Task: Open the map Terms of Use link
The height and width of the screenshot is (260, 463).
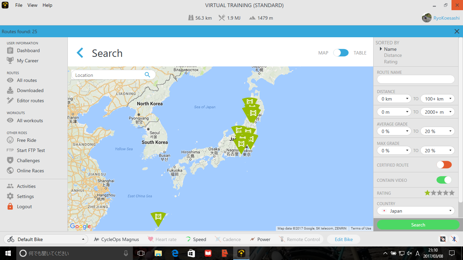Action: 361,228
